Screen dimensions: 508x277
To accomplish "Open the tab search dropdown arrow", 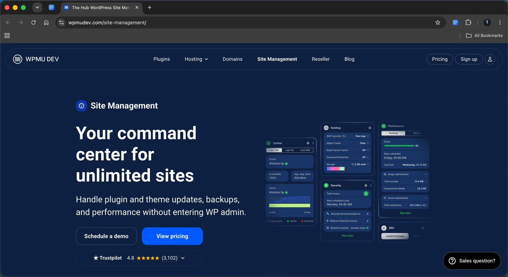I will click(37, 7).
